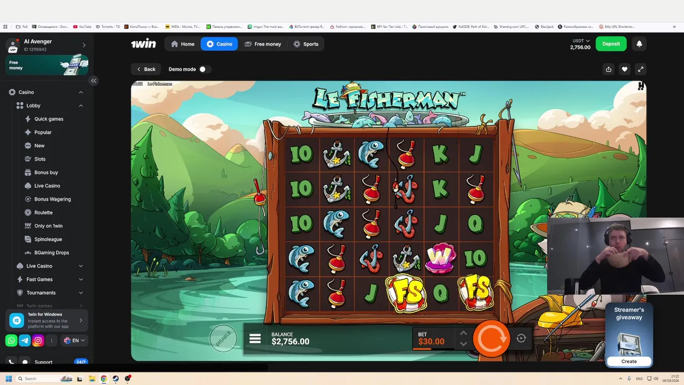Open Quick games in sidebar
The width and height of the screenshot is (684, 385).
(x=49, y=119)
